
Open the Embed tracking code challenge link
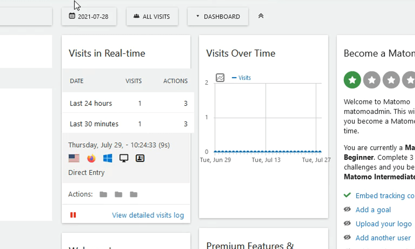click(x=385, y=196)
